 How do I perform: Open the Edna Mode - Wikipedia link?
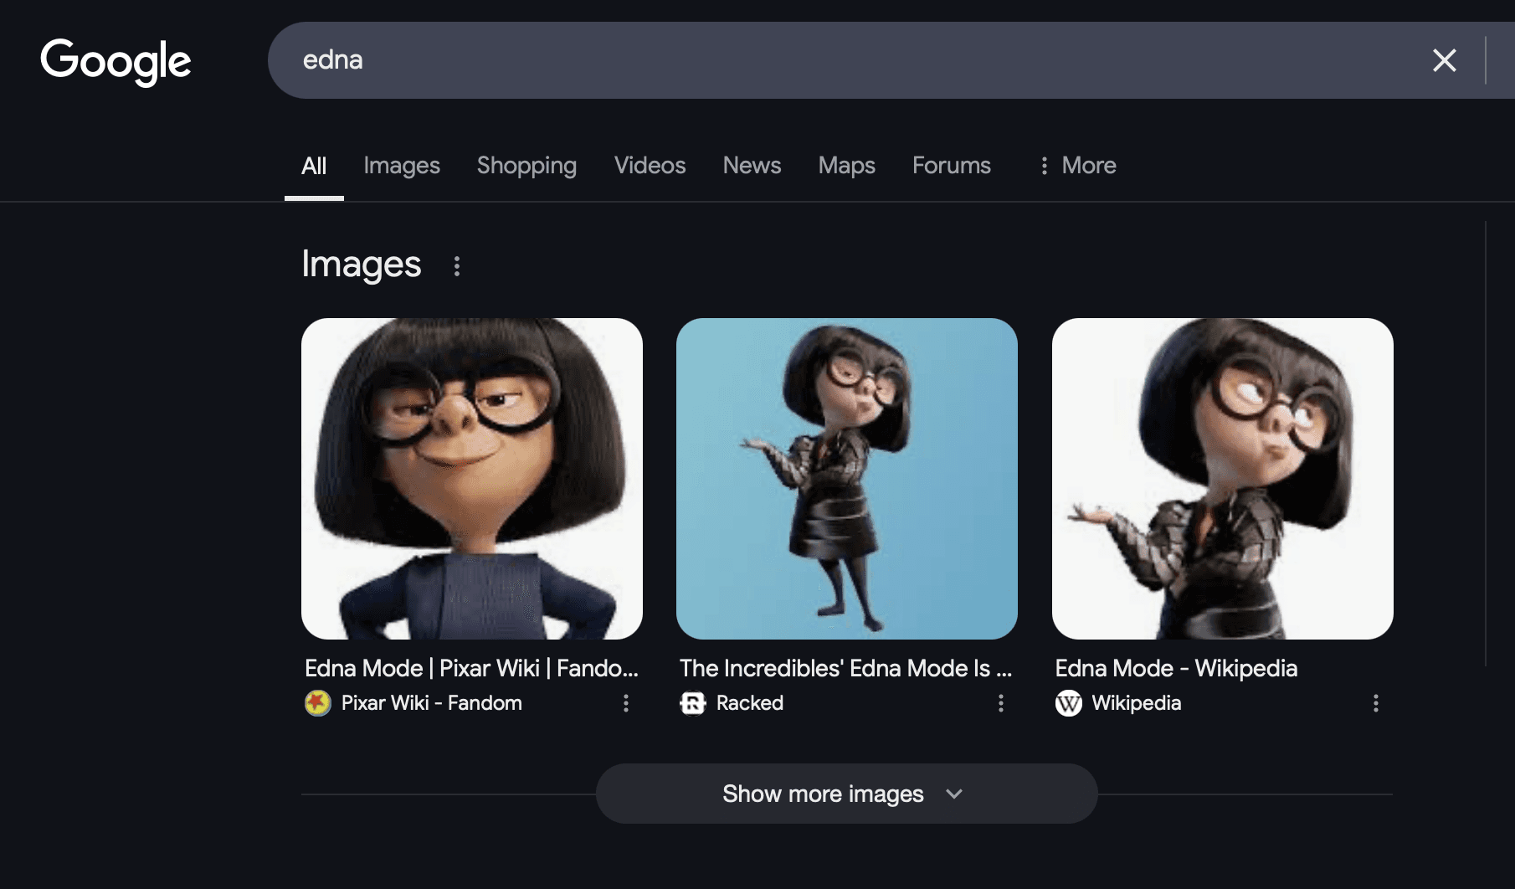pyautogui.click(x=1176, y=668)
